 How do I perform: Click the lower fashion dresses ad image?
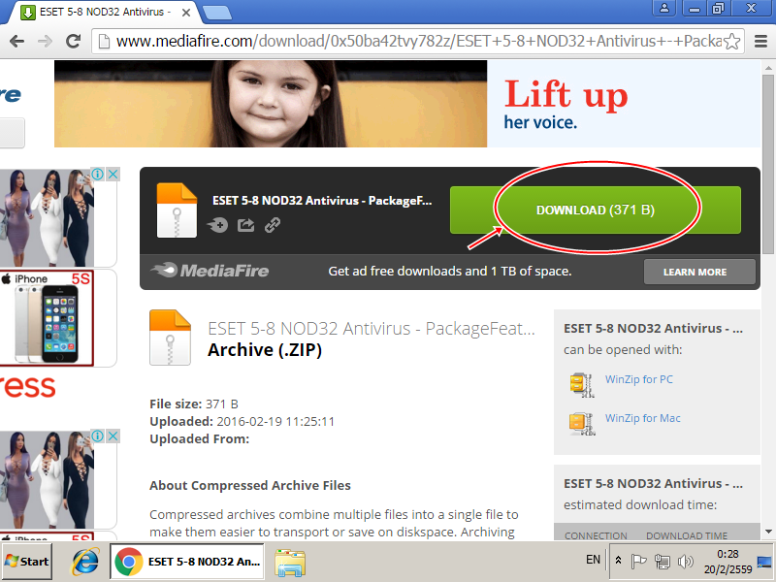(x=47, y=479)
